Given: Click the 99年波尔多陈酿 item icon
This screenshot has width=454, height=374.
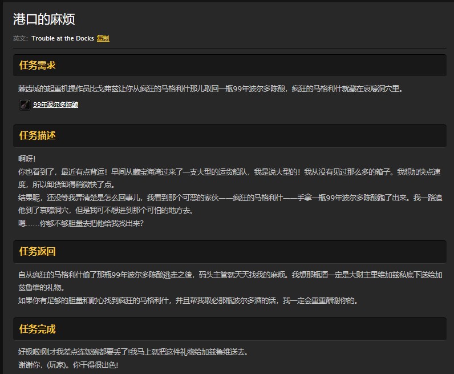Looking at the screenshot, I should 25,104.
